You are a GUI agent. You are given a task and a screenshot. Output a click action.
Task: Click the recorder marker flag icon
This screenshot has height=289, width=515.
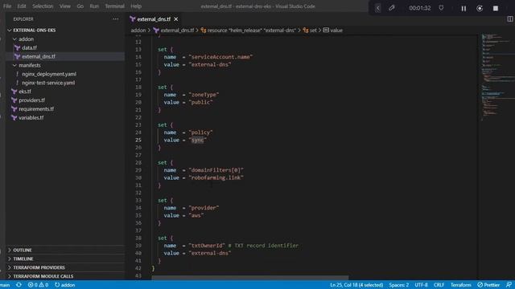(441, 8)
